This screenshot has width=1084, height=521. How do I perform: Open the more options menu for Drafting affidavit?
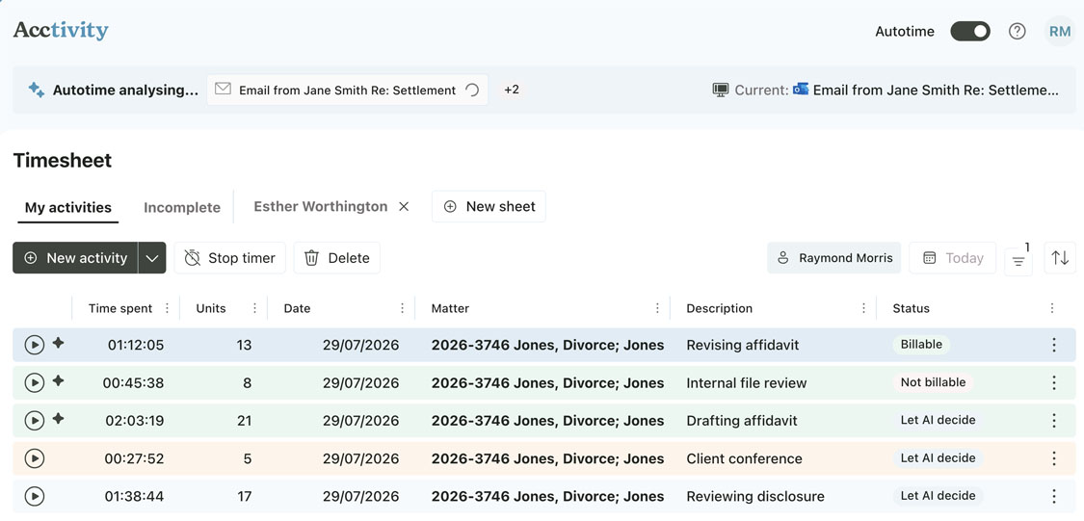tap(1053, 420)
